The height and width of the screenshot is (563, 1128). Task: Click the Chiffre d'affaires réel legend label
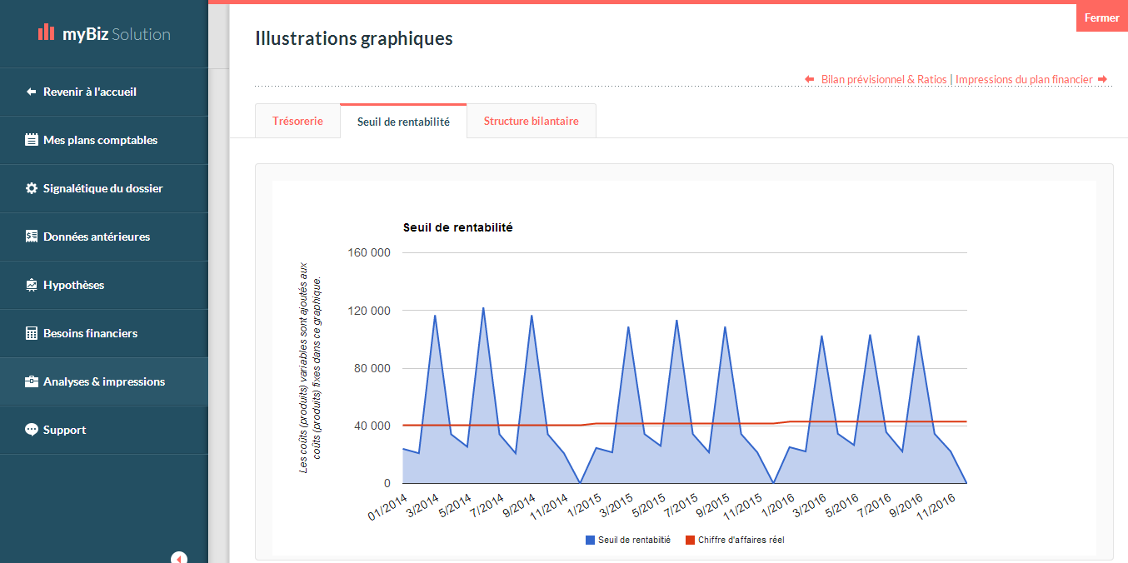tap(741, 540)
